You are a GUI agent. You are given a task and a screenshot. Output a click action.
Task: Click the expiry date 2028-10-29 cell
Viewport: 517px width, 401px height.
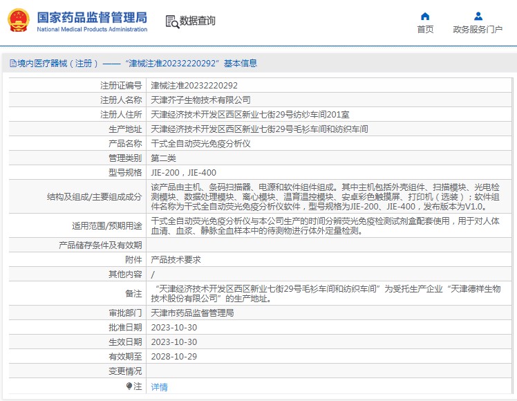[174, 357]
